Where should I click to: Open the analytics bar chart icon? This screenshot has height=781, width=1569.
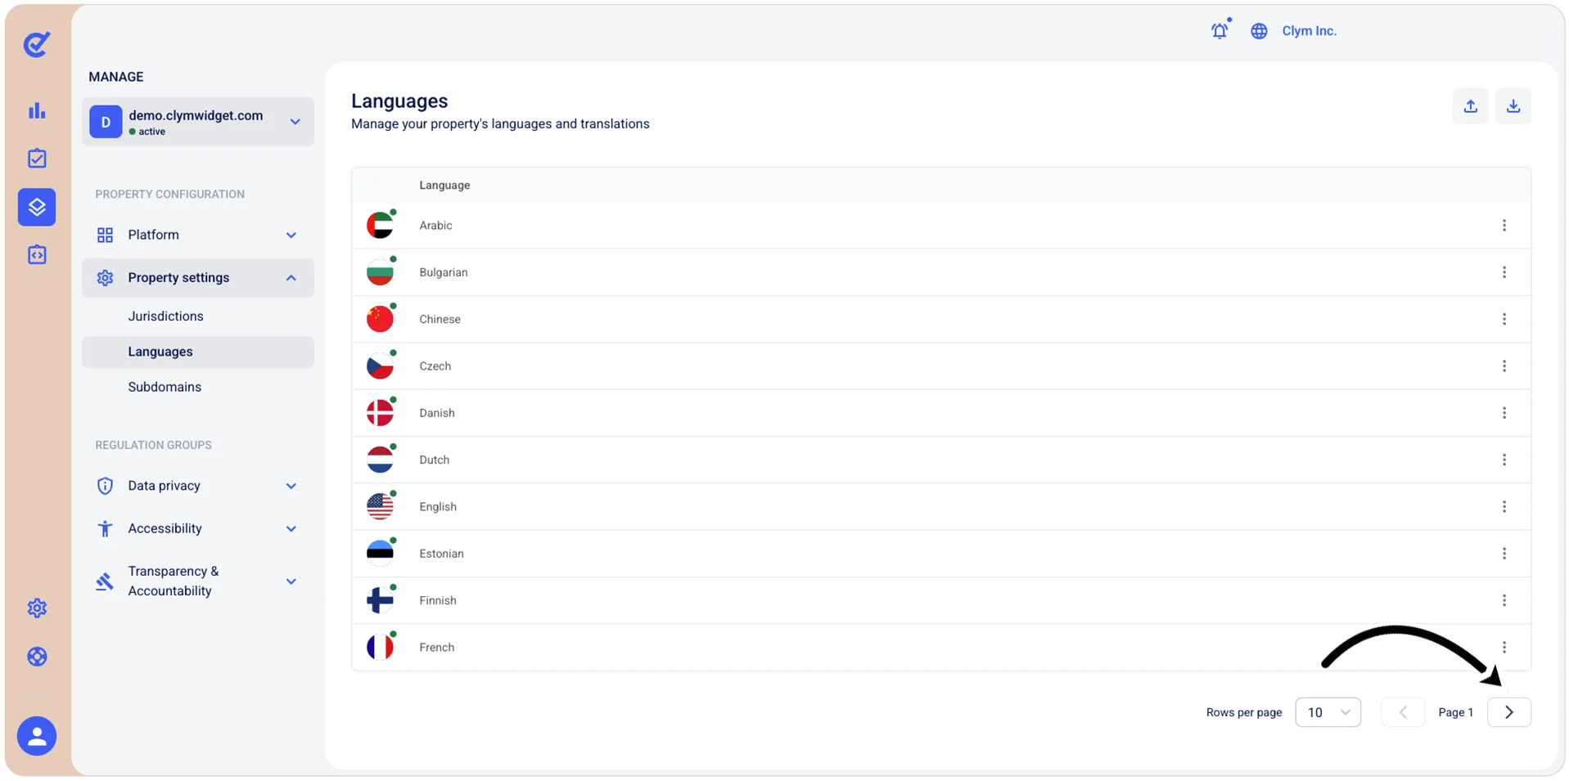click(37, 110)
